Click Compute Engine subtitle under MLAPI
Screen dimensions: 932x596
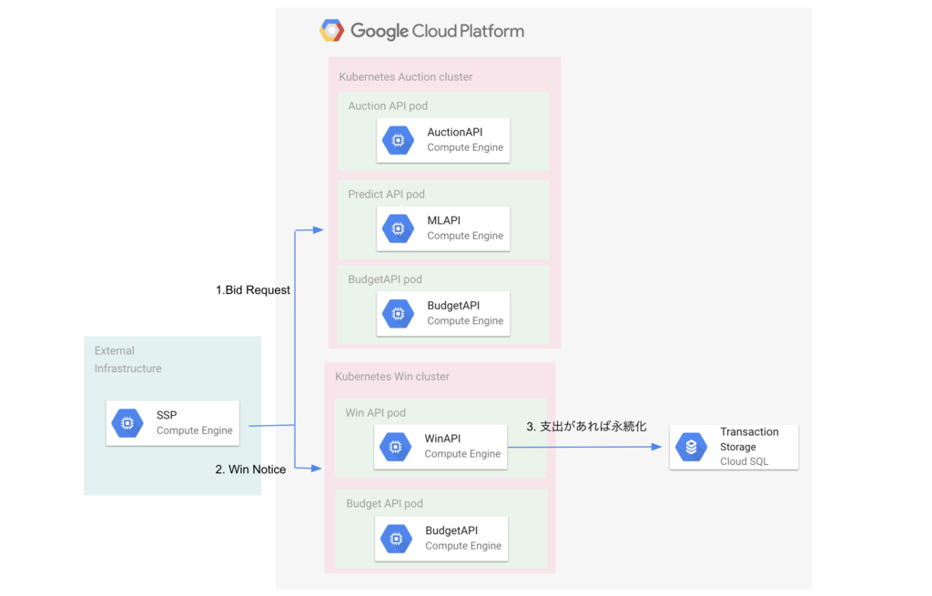465,236
